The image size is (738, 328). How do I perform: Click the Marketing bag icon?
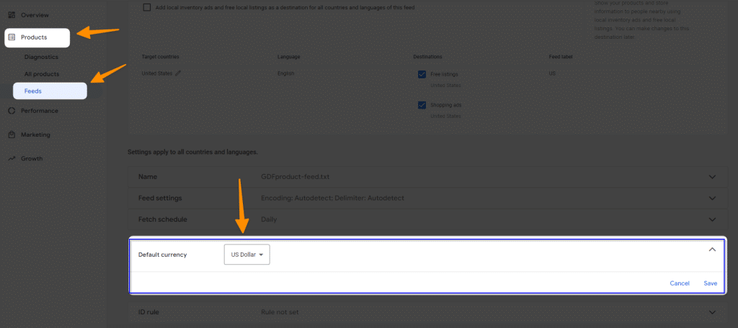tap(12, 135)
